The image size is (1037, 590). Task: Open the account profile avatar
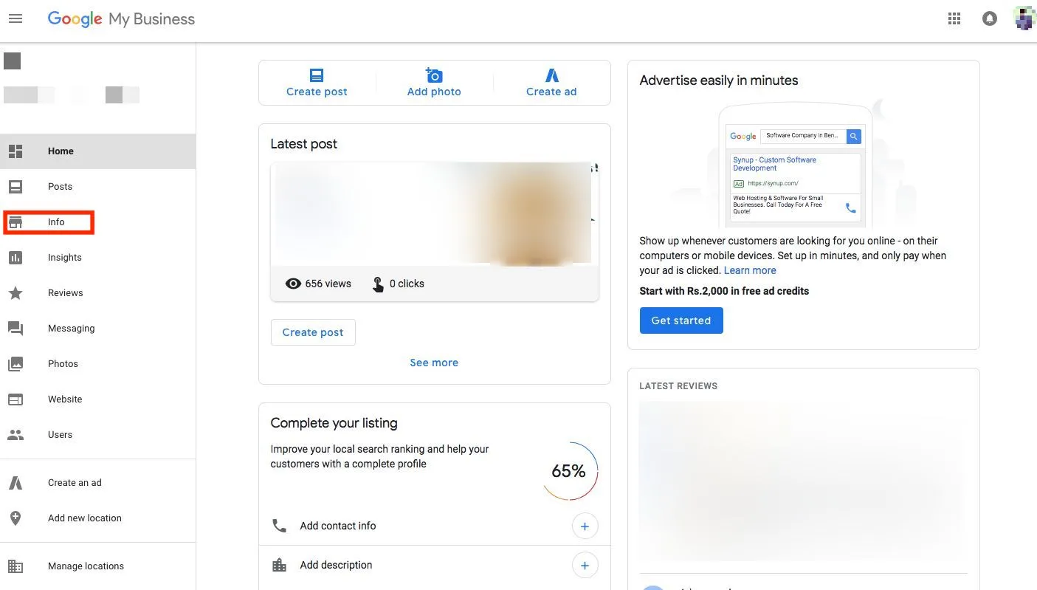pyautogui.click(x=1024, y=18)
